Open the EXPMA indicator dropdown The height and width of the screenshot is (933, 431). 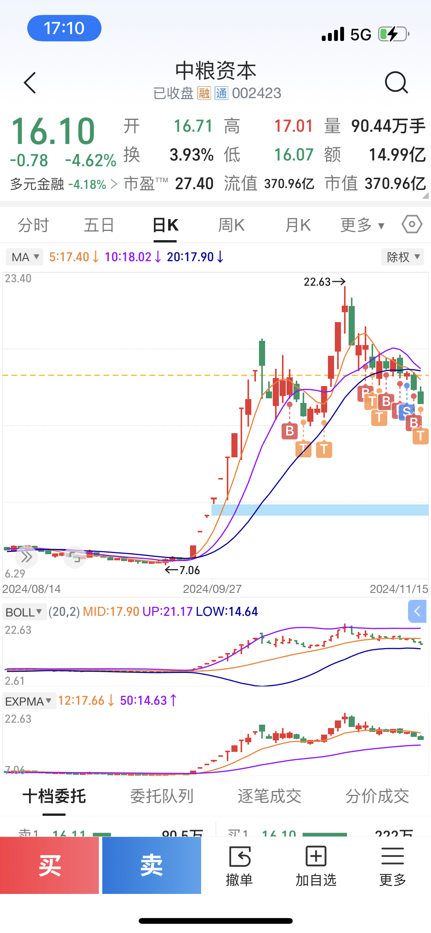(29, 701)
